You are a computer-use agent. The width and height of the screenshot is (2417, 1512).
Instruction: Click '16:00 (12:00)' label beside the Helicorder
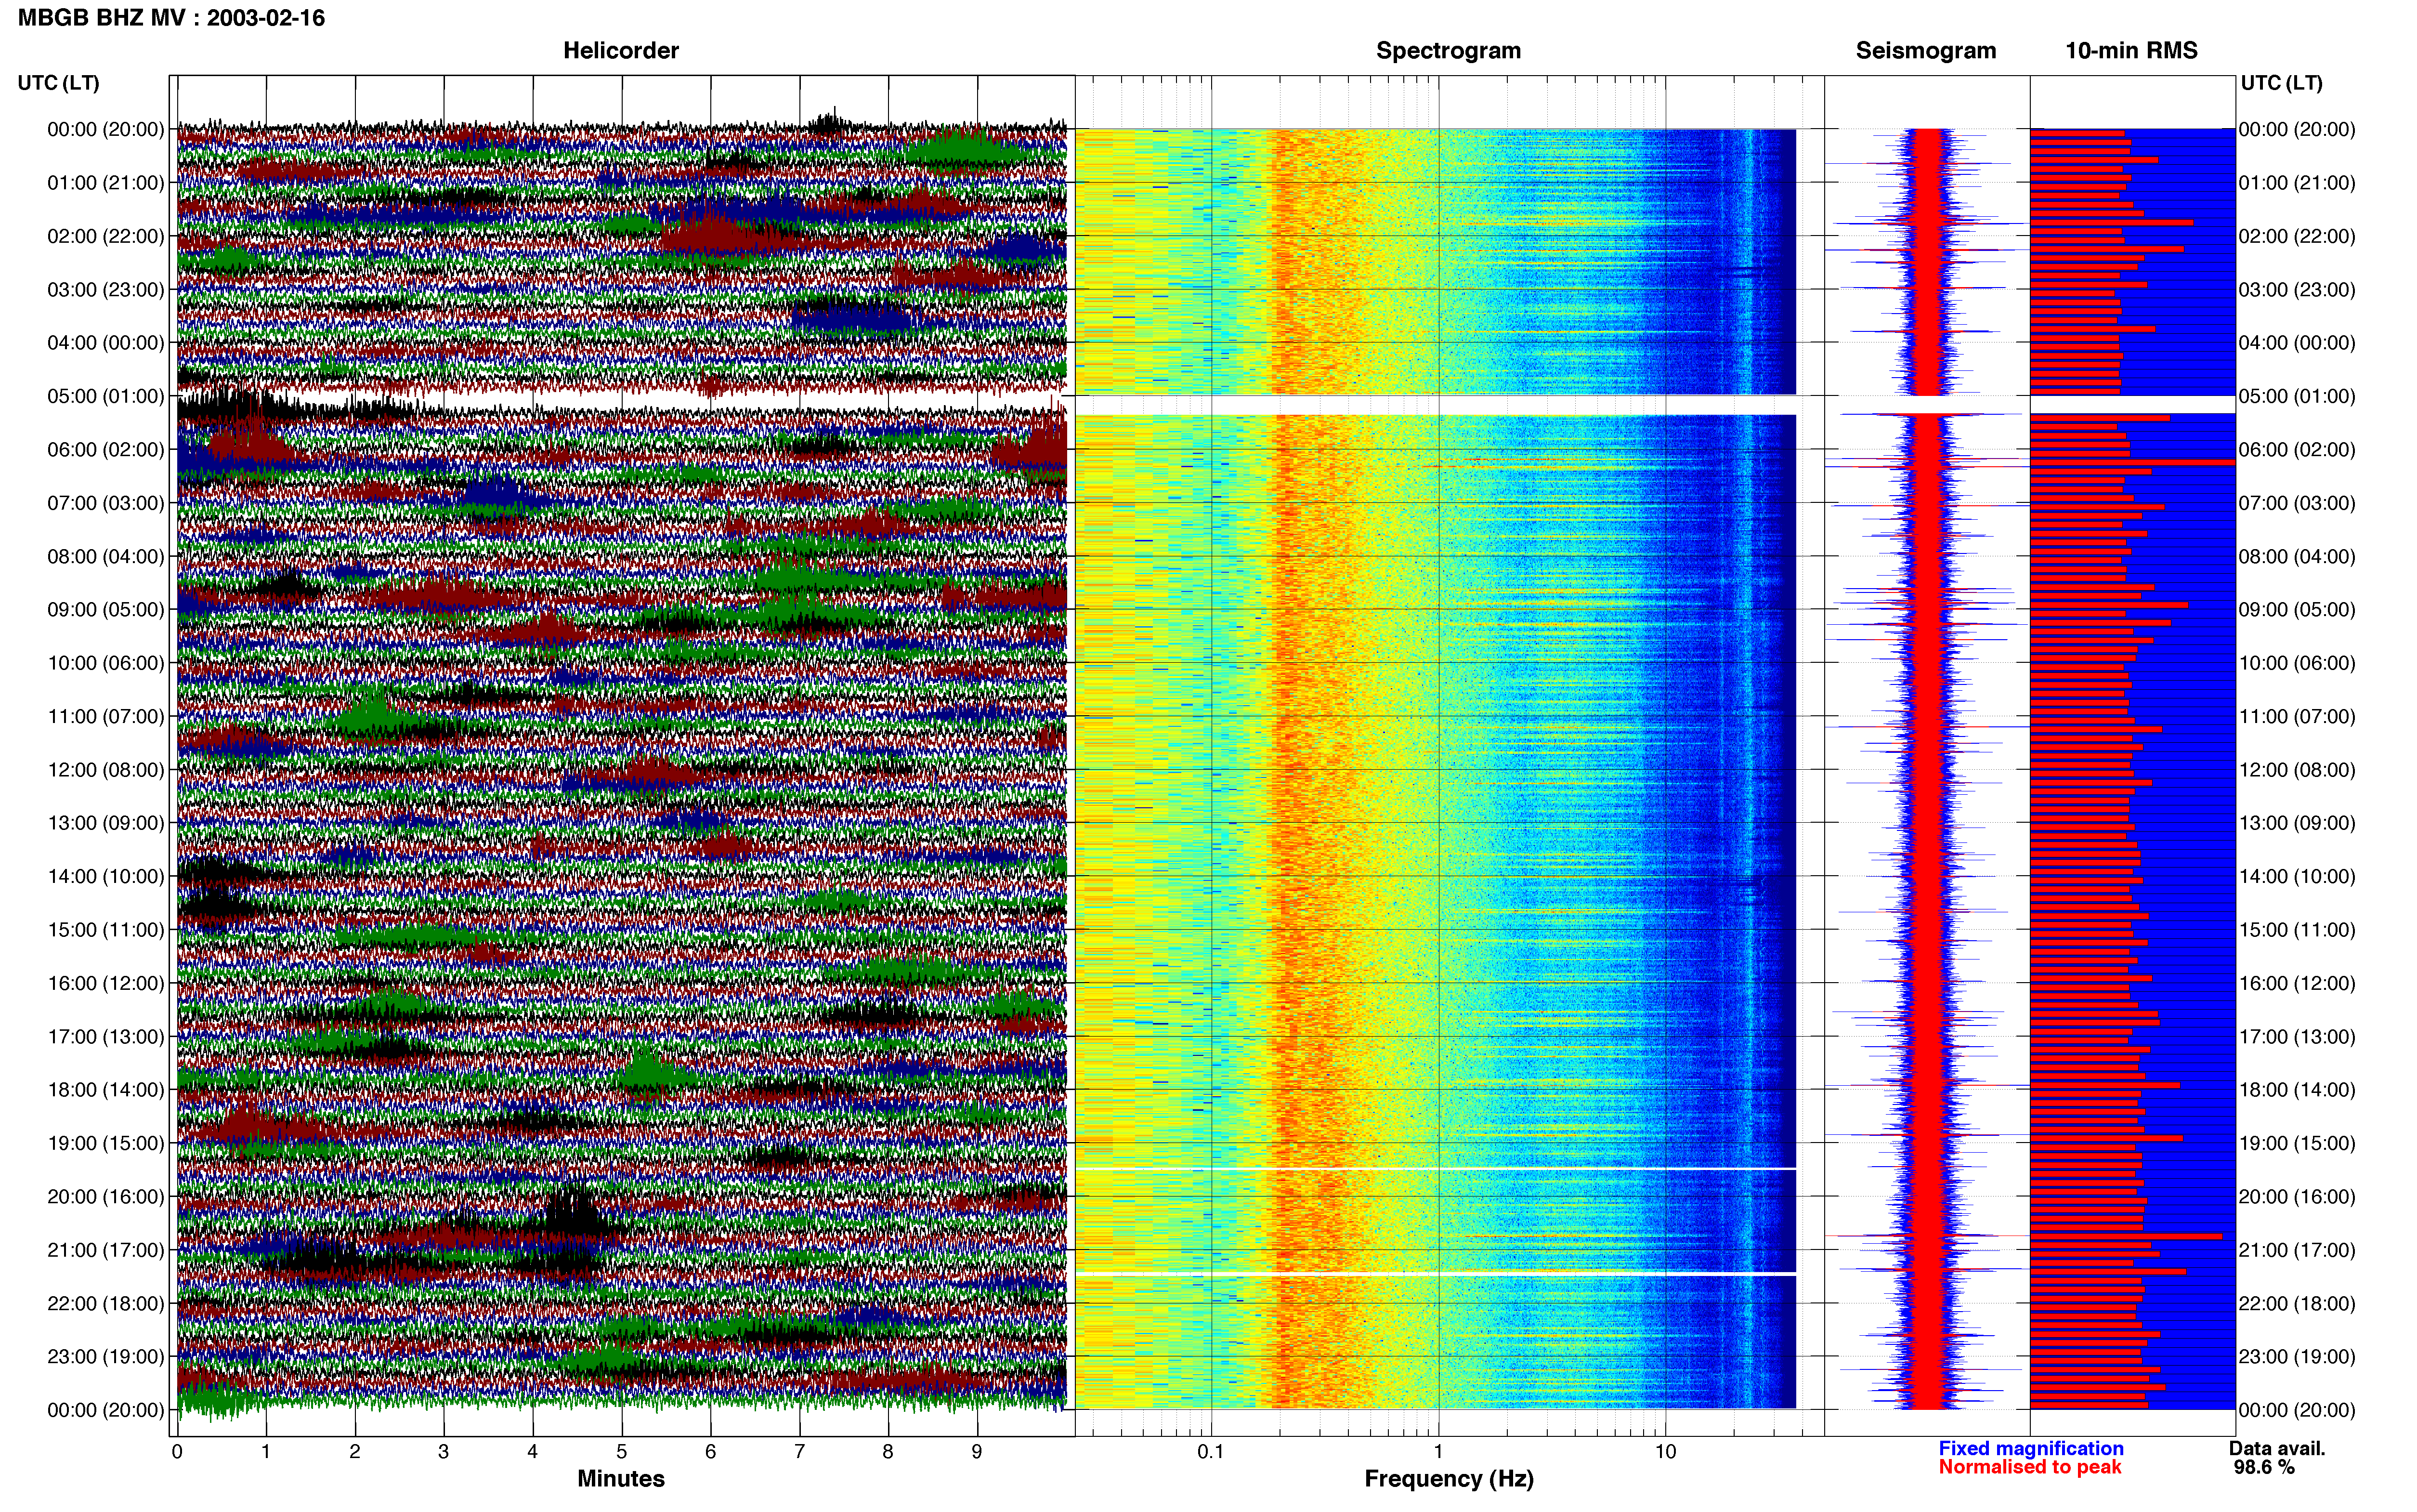coord(106,983)
